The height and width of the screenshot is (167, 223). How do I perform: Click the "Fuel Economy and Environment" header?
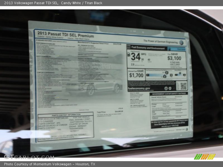148,48
